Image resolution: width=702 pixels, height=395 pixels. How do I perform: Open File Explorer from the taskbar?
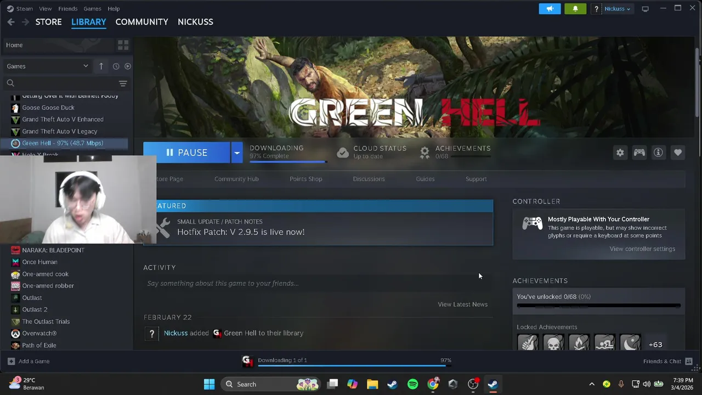(372, 384)
